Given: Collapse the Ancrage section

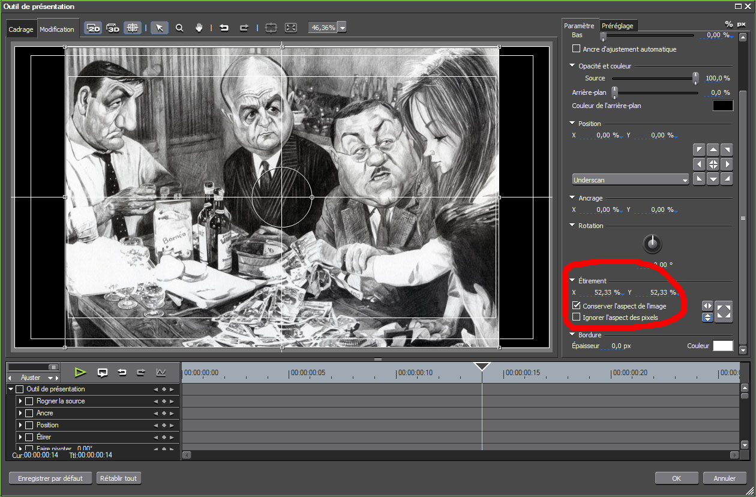Looking at the screenshot, I should pos(572,198).
